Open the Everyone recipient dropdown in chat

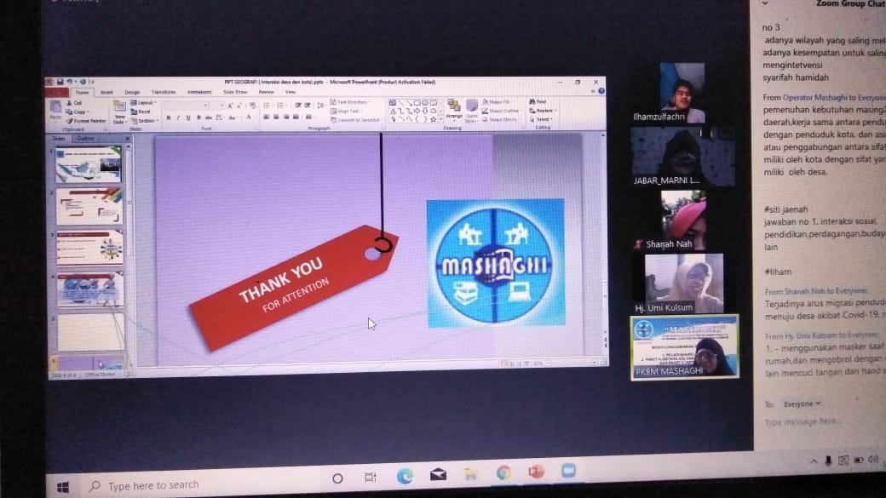(803, 404)
